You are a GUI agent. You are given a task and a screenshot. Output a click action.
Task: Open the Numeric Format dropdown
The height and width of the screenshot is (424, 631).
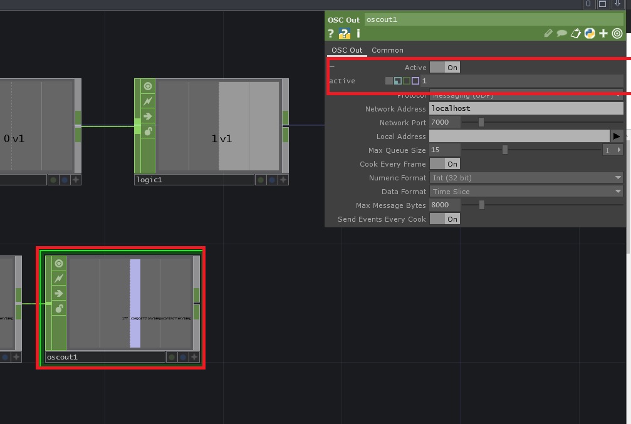coord(526,178)
